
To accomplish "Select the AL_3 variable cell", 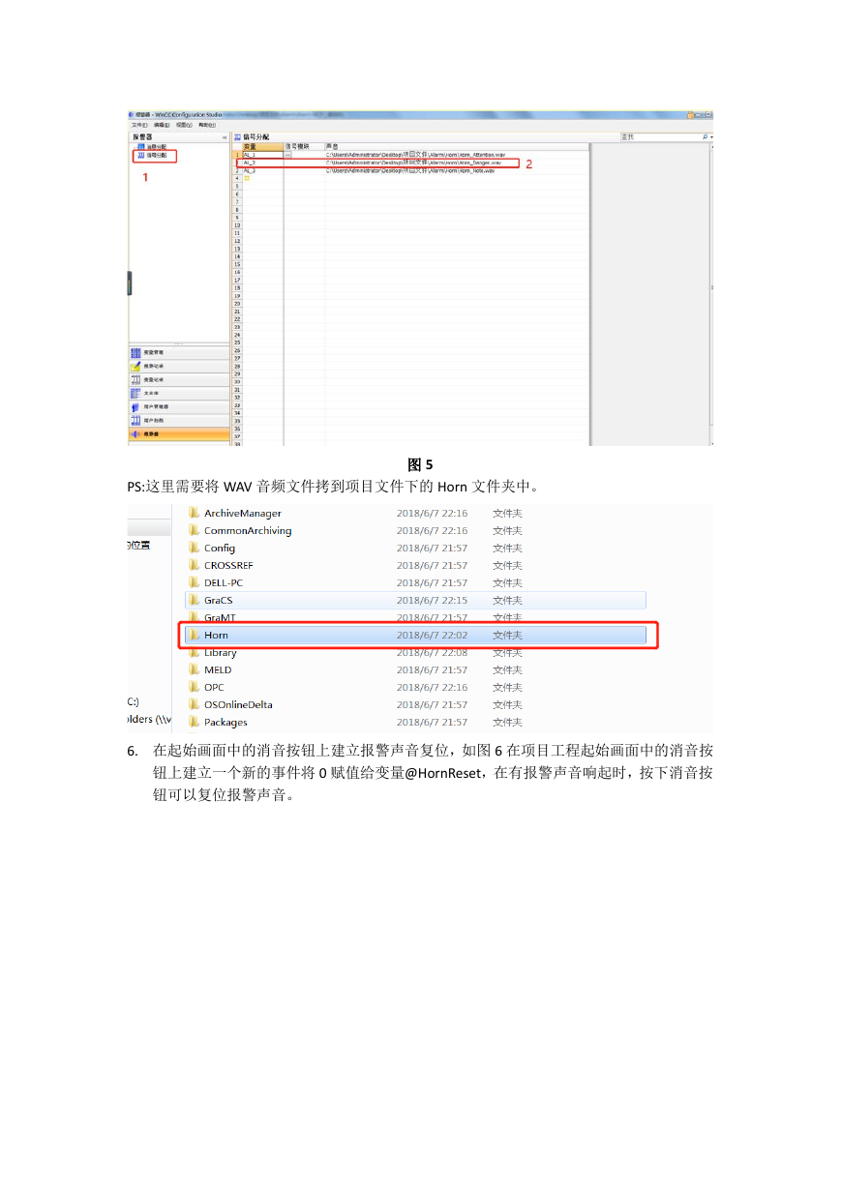I will (x=262, y=170).
